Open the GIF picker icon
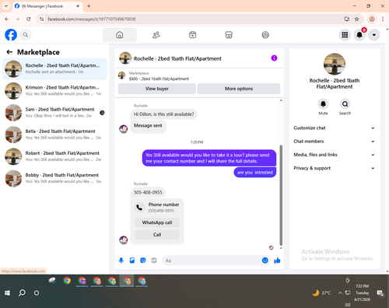389x308 pixels. pyautogui.click(x=154, y=261)
